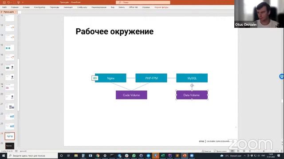Open Excel from the taskbar

pyautogui.click(x=163, y=156)
